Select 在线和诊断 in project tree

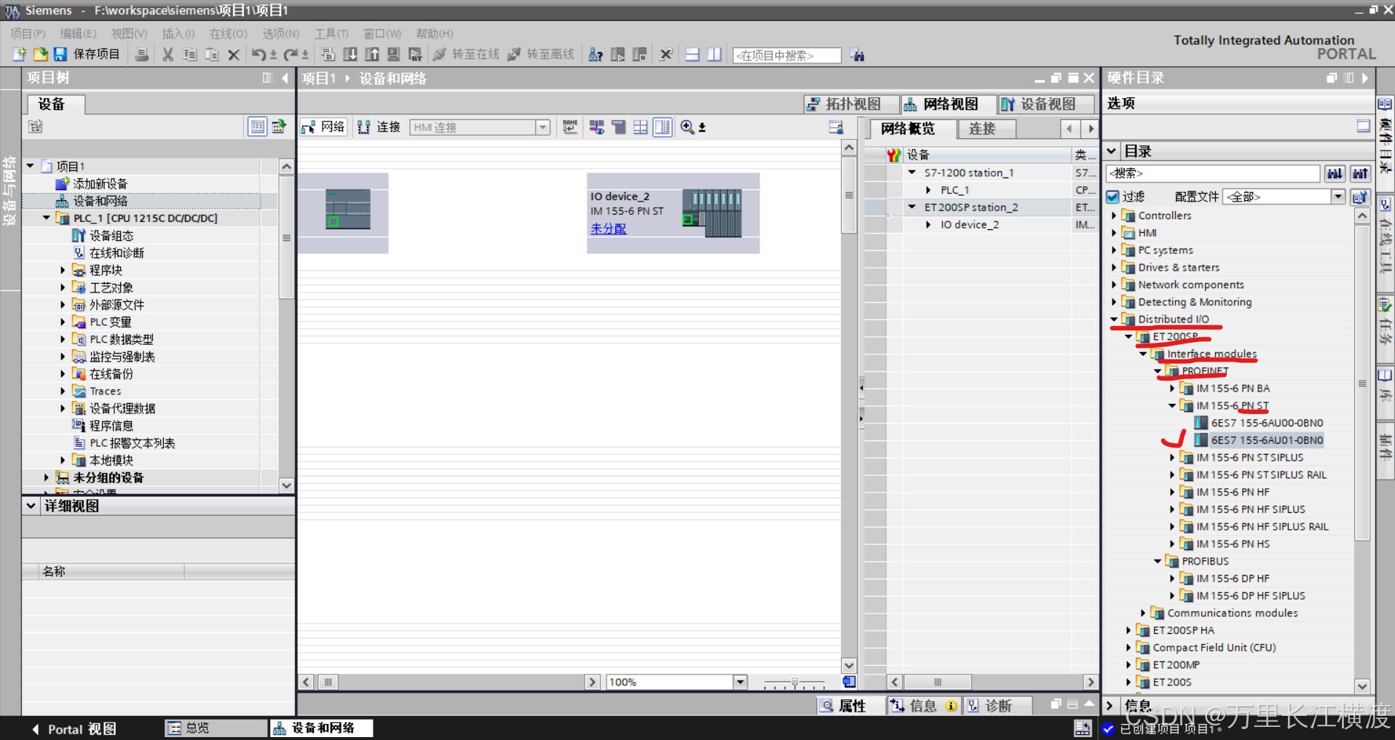(116, 252)
